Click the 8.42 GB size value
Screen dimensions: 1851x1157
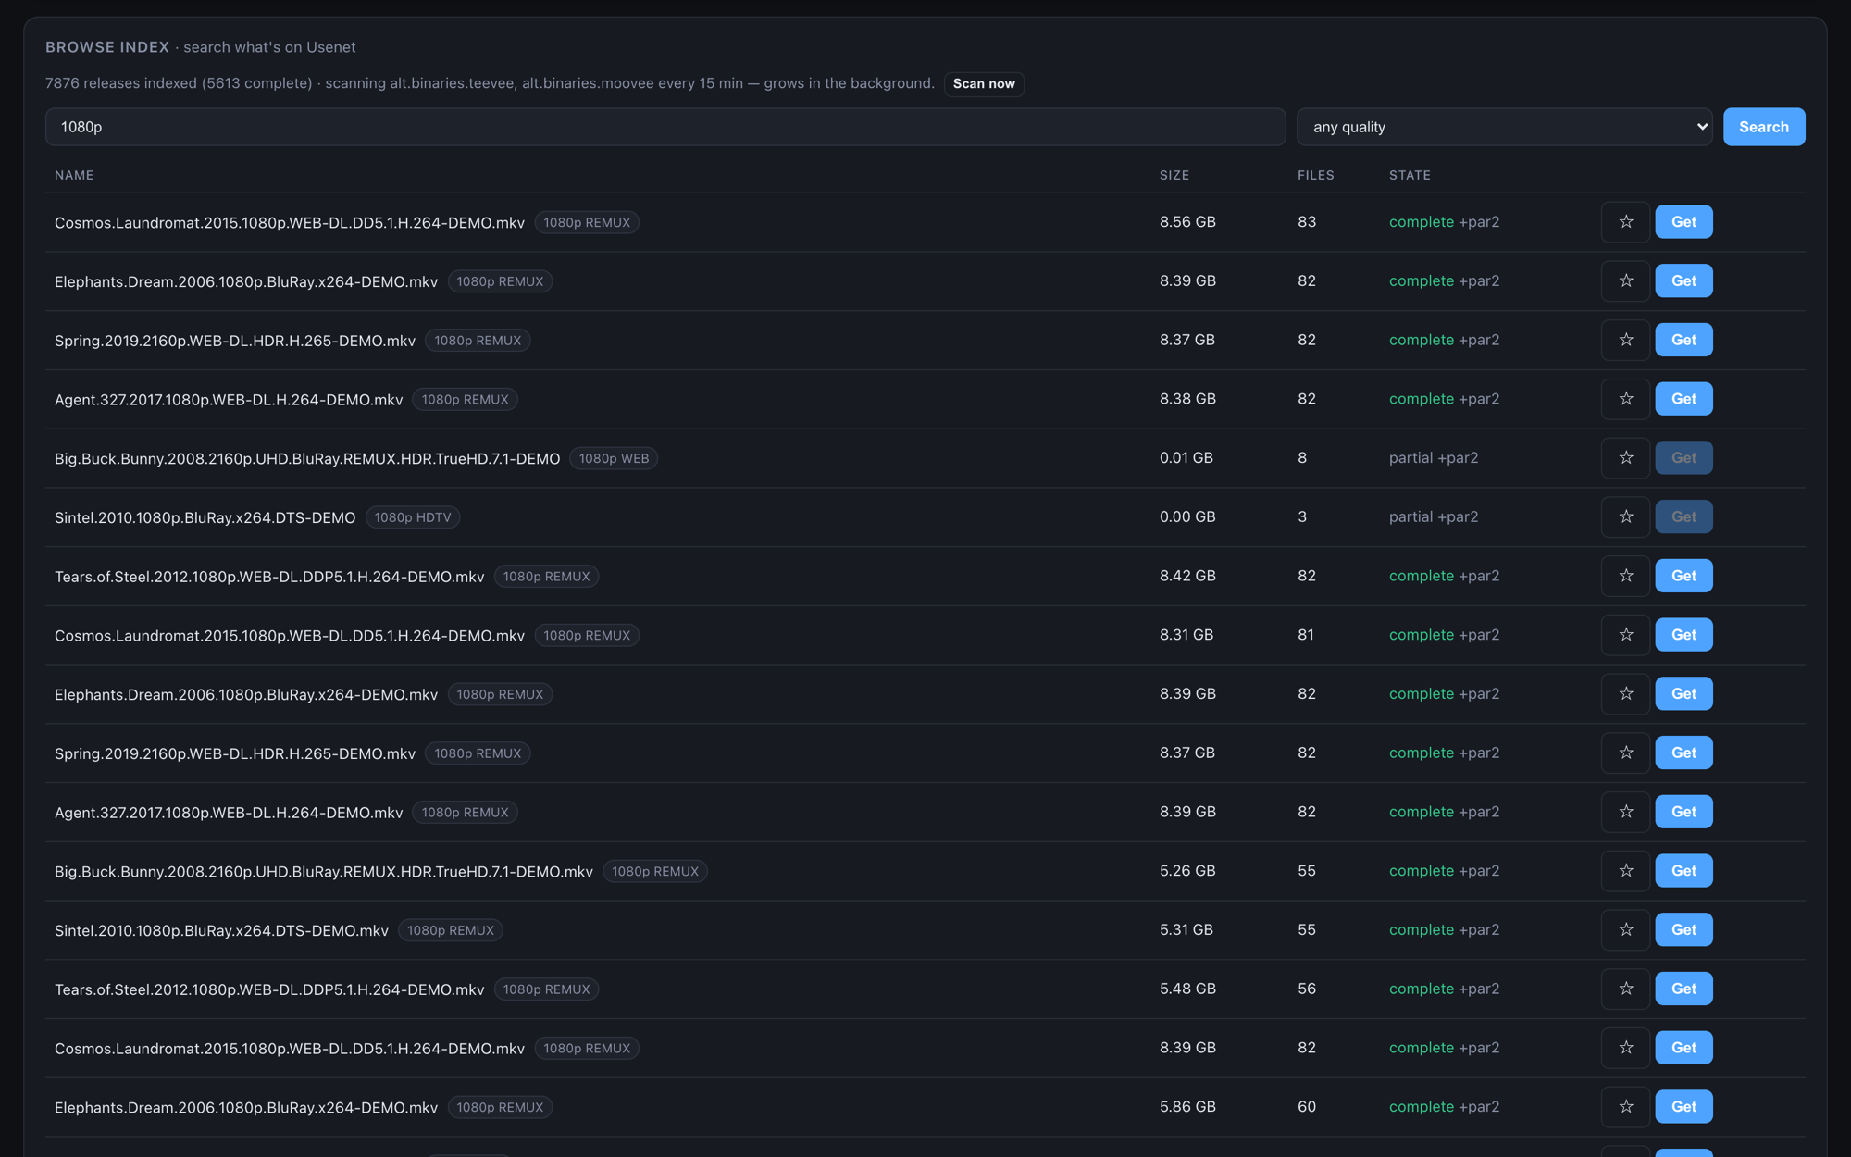pos(1187,576)
